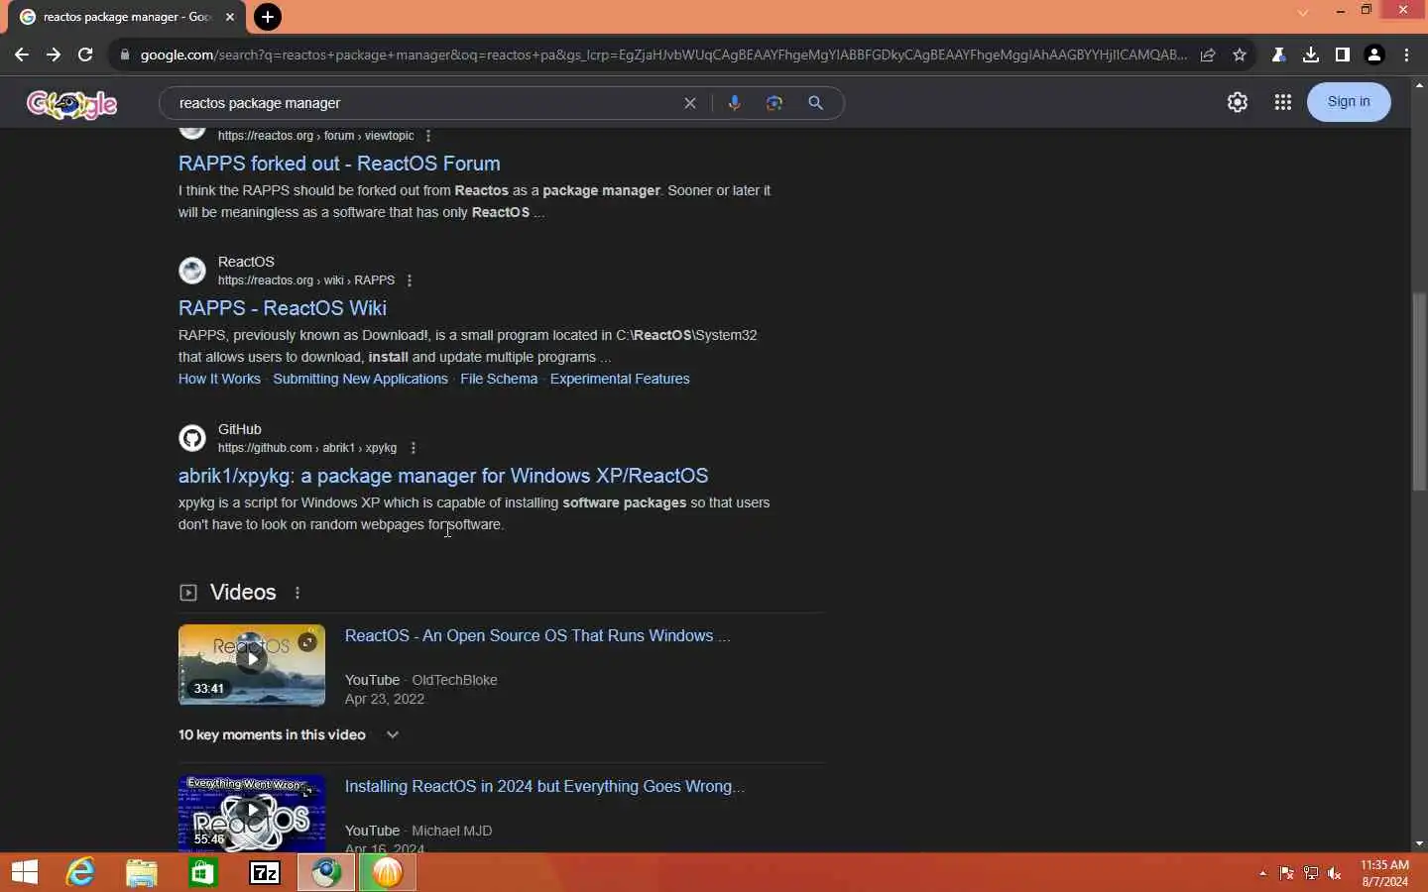Screen dimensions: 1428x892
Task: Select the reactos package manager tab
Action: pos(127,17)
